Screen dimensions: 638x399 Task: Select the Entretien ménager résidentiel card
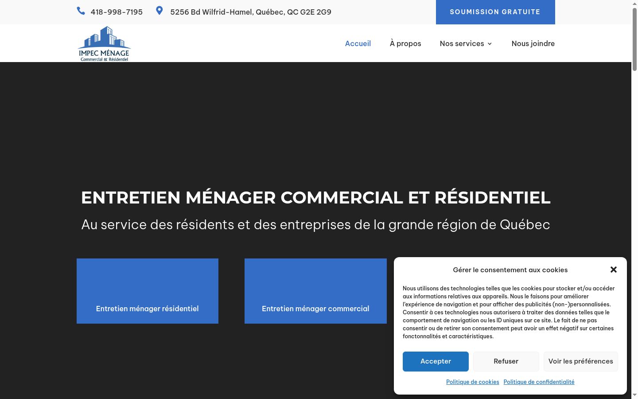[148, 291]
